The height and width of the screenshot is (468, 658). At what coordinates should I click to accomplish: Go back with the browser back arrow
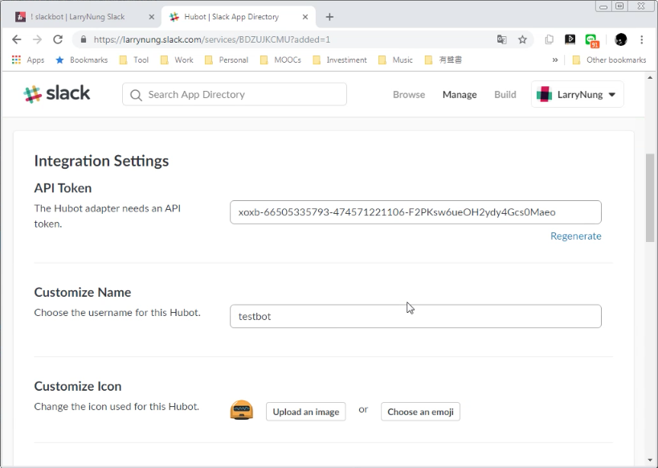tap(16, 39)
